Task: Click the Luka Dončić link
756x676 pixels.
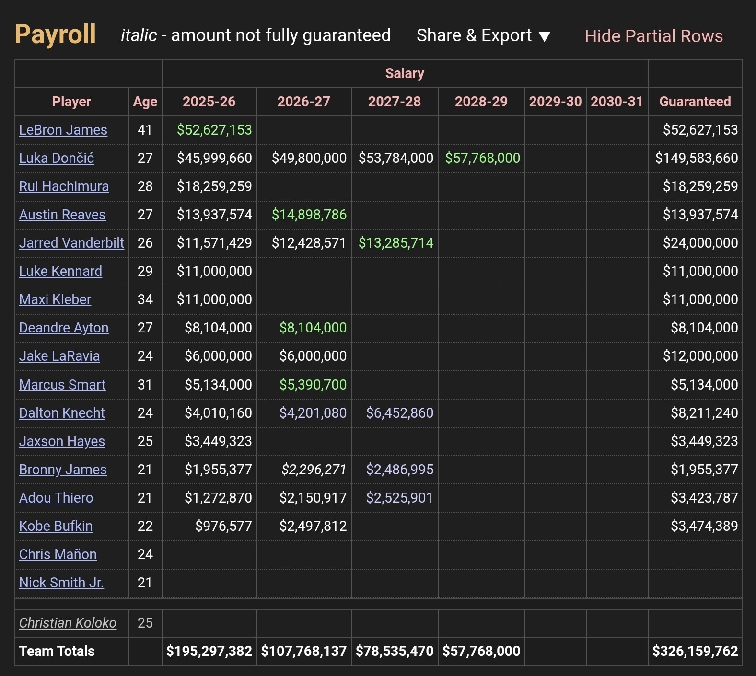Action: 57,158
